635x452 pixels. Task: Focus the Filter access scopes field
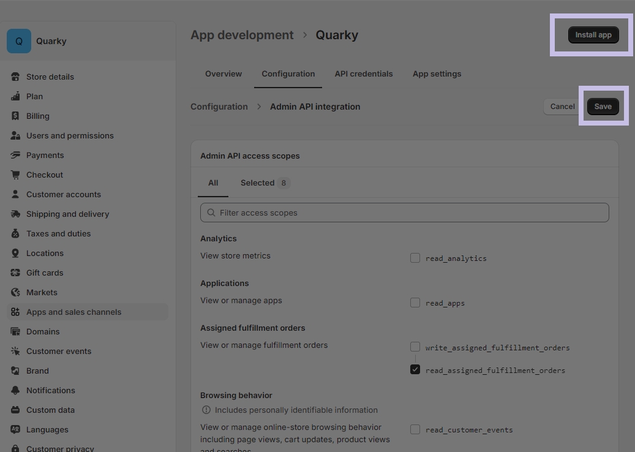tap(404, 213)
